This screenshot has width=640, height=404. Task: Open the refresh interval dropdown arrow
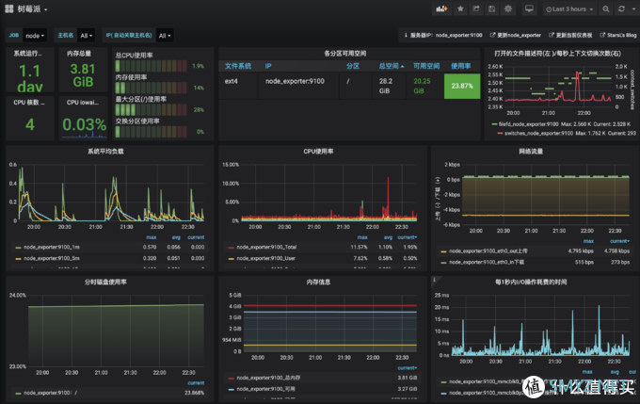tap(633, 9)
